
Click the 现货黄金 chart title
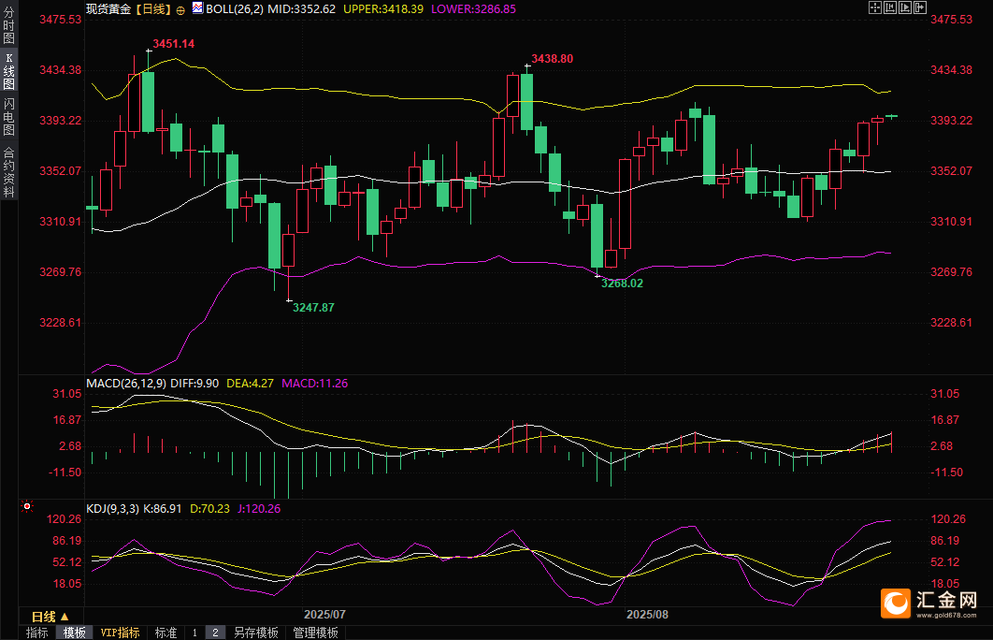click(x=108, y=8)
